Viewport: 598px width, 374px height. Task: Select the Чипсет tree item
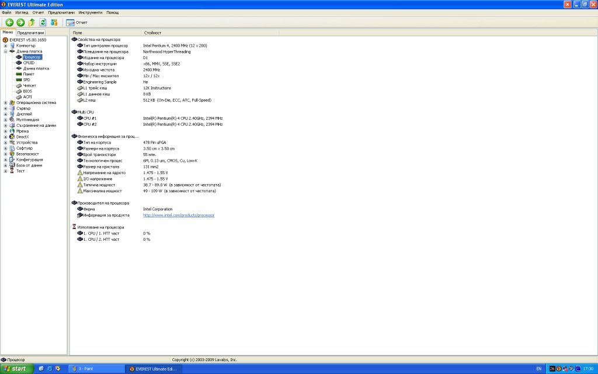point(29,85)
